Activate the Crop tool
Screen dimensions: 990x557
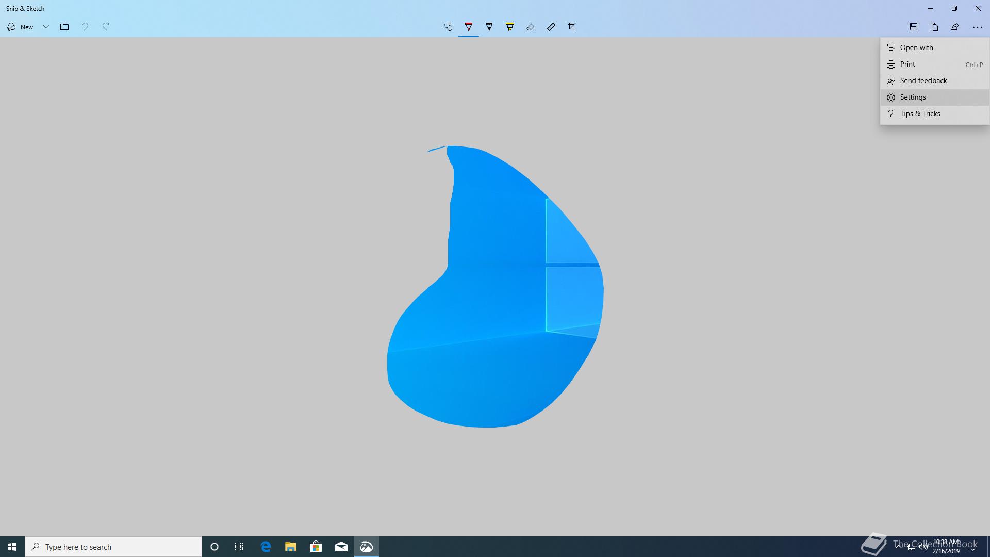click(572, 27)
